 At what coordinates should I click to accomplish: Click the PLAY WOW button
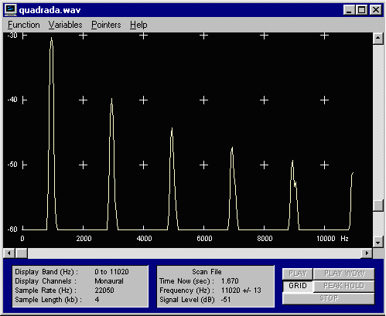(344, 274)
